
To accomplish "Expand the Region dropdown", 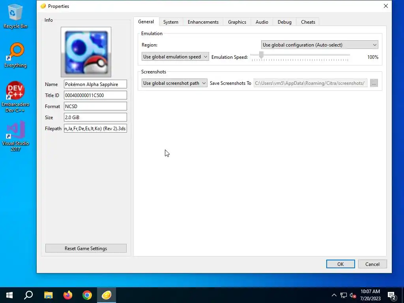I will click(x=320, y=45).
